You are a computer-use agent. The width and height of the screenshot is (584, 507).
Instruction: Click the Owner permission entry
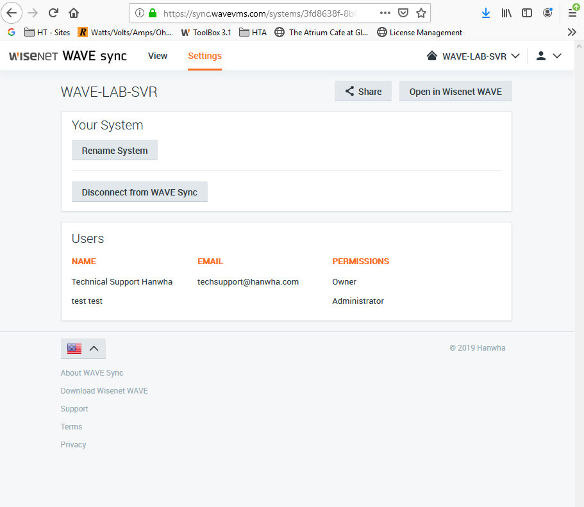click(x=344, y=281)
